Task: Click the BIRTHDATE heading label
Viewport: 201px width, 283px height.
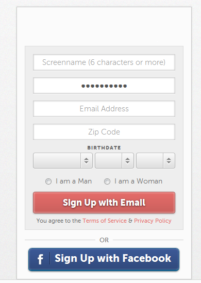Action: (x=104, y=147)
